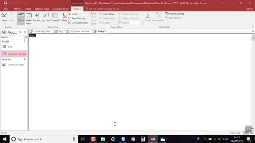This screenshot has width=255, height=143.
Task: Switch to the Database Tools ribbon tab
Action: click(61, 9)
